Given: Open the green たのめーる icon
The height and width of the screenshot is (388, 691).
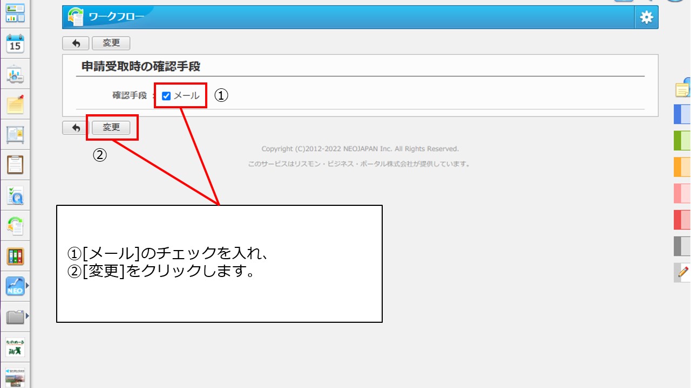Looking at the screenshot, I should point(15,347).
